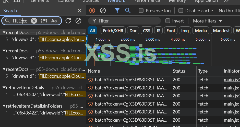Filter by Font requests
Screen dimensions: 240x127
(x=171, y=31)
